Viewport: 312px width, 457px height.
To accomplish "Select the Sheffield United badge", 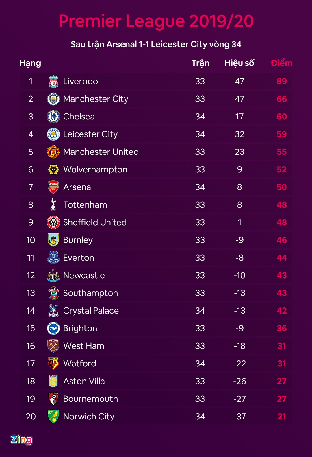I will click(x=53, y=222).
